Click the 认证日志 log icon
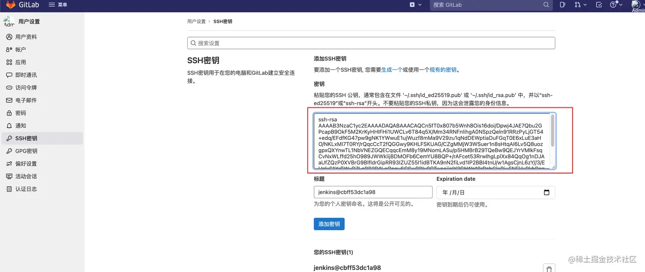The width and height of the screenshot is (645, 272). tap(9, 189)
